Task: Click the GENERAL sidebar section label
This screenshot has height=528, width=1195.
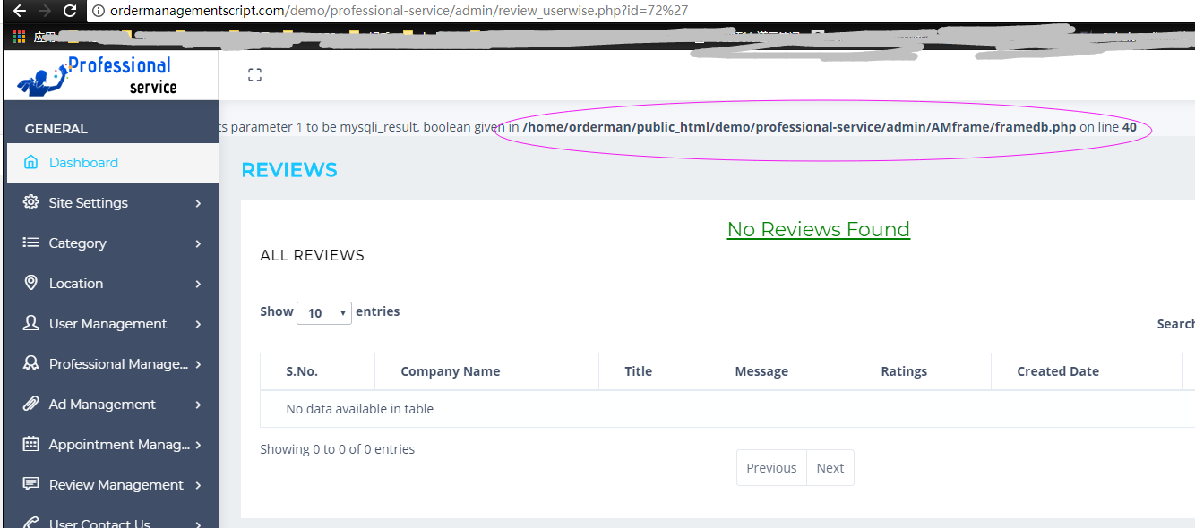Action: click(x=56, y=129)
